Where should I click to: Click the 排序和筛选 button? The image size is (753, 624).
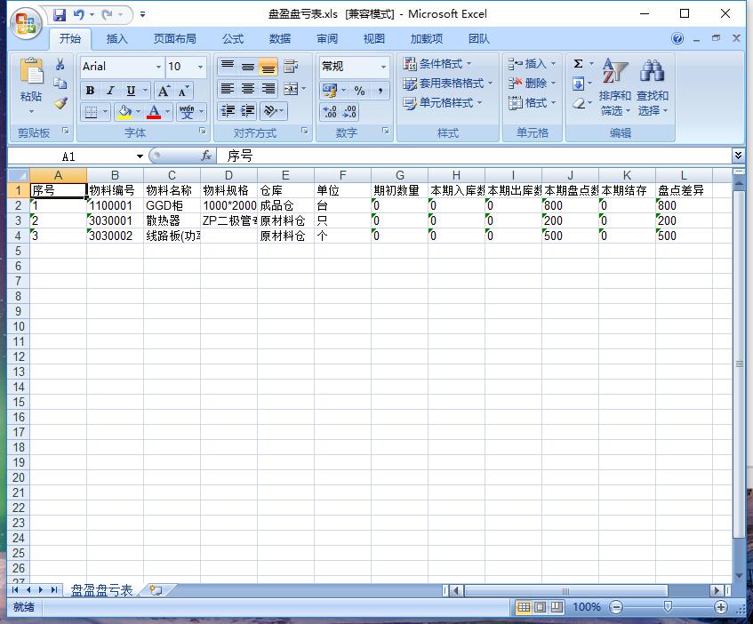click(x=614, y=89)
